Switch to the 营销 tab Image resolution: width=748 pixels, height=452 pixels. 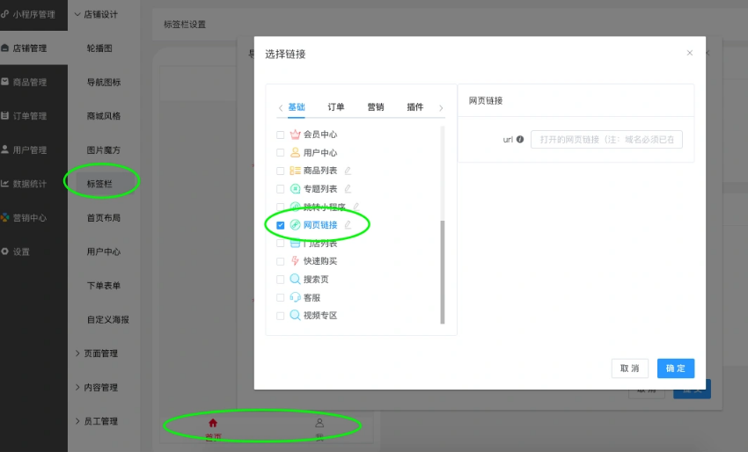click(x=376, y=106)
